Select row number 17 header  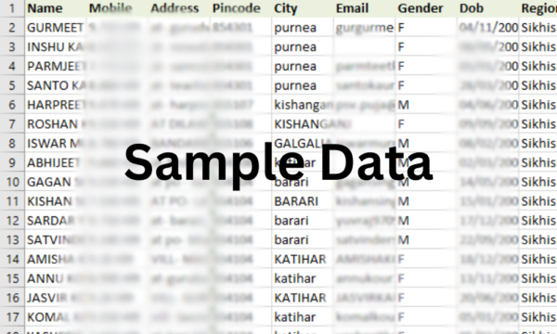pyautogui.click(x=12, y=316)
